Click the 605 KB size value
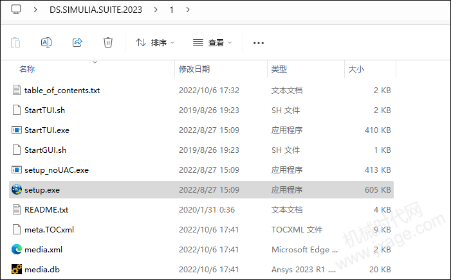Viewport: 451px width, 280px height. [378, 190]
